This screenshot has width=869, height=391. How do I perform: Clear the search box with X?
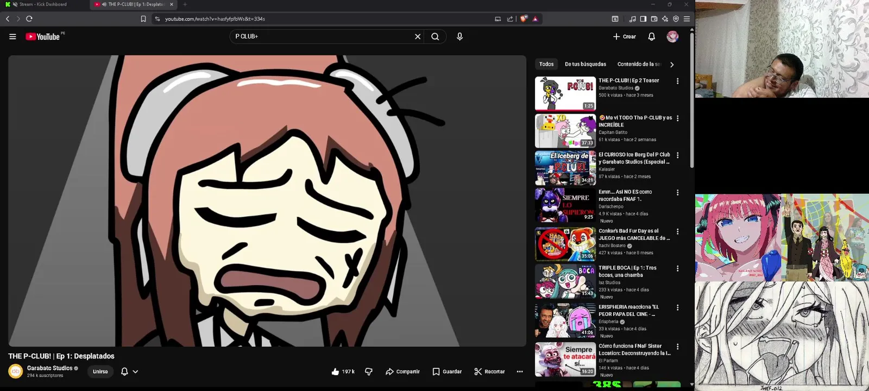(x=418, y=36)
